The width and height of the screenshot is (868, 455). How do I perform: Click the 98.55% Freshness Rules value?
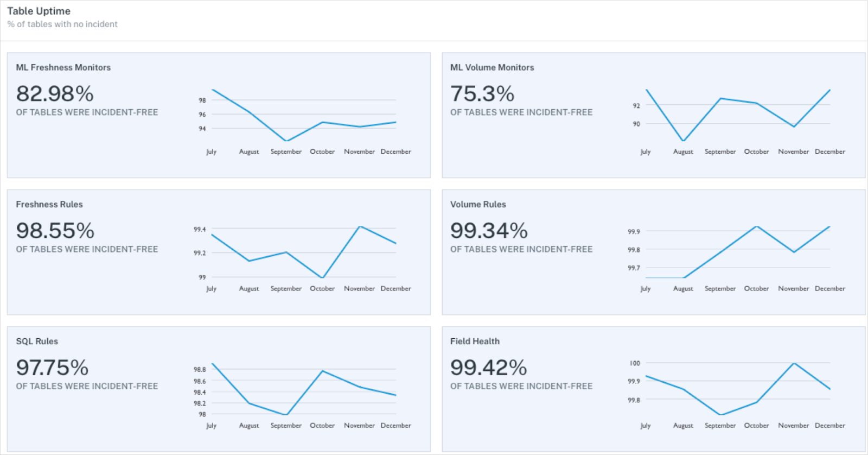pos(55,230)
